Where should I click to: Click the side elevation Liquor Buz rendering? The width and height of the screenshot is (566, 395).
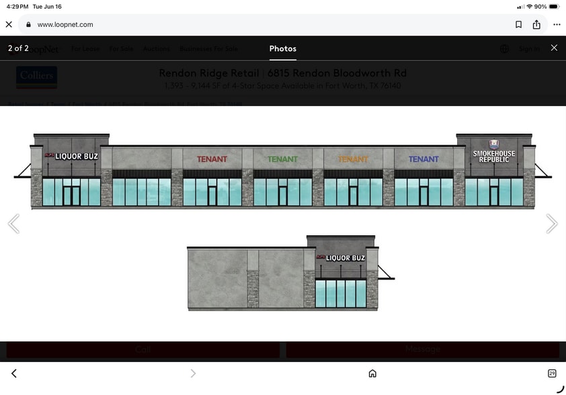point(290,273)
